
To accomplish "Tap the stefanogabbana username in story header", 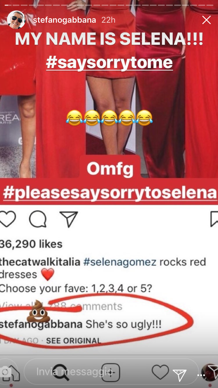I will pyautogui.click(x=65, y=20).
